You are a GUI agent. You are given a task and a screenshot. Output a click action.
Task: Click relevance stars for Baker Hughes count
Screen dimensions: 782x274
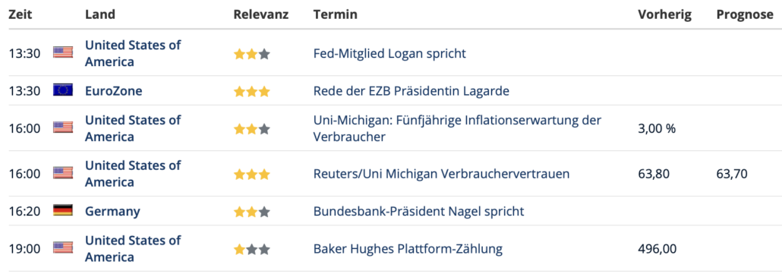click(252, 249)
